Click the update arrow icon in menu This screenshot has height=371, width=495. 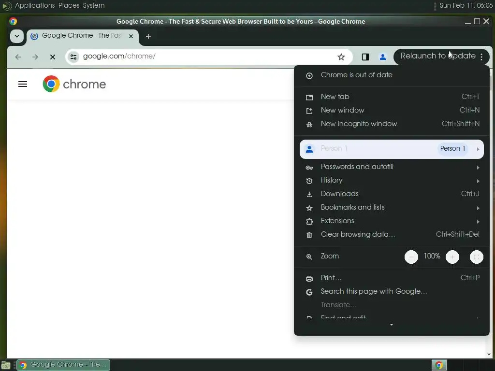[x=309, y=76]
